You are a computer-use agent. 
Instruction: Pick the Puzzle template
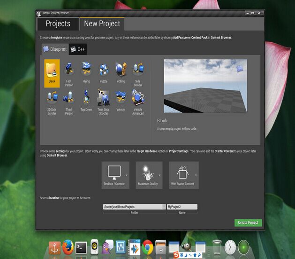click(104, 73)
